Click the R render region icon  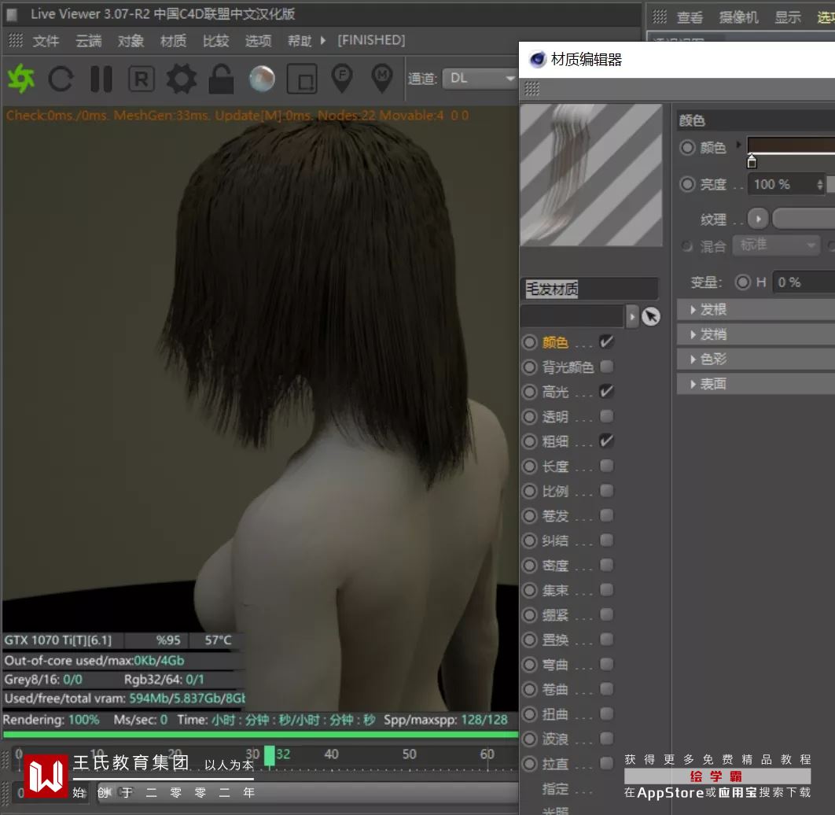[x=141, y=79]
